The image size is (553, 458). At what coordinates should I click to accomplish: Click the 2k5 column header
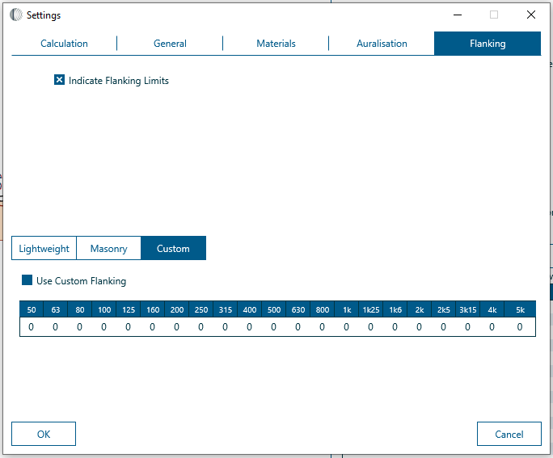point(443,309)
